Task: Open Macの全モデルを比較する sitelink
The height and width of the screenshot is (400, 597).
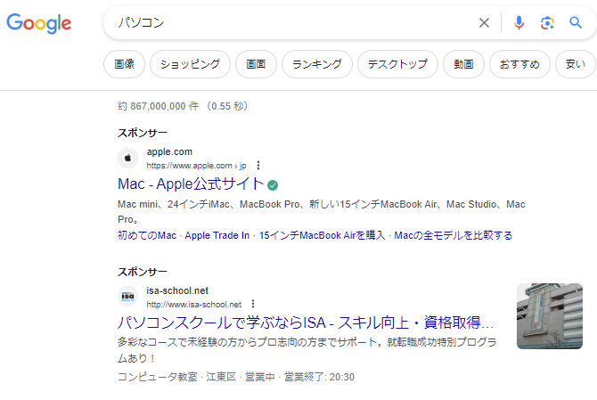Action: tap(453, 235)
